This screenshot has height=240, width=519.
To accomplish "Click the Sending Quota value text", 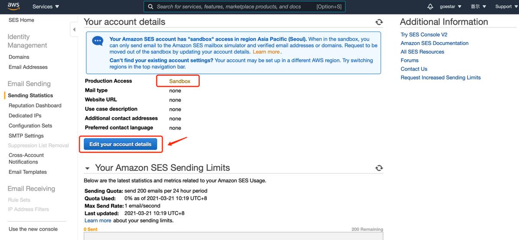I will pyautogui.click(x=166, y=191).
